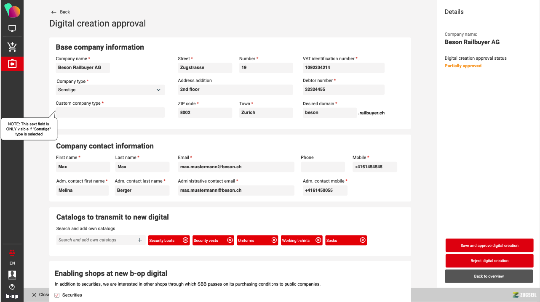Open the user profile avatar
The height and width of the screenshot is (302, 540).
click(12, 275)
